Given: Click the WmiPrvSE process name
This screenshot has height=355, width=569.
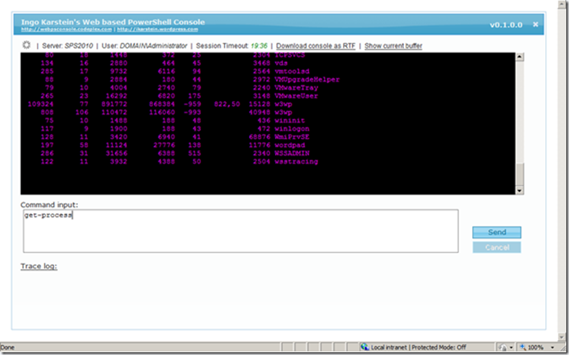Looking at the screenshot, I should [x=292, y=137].
